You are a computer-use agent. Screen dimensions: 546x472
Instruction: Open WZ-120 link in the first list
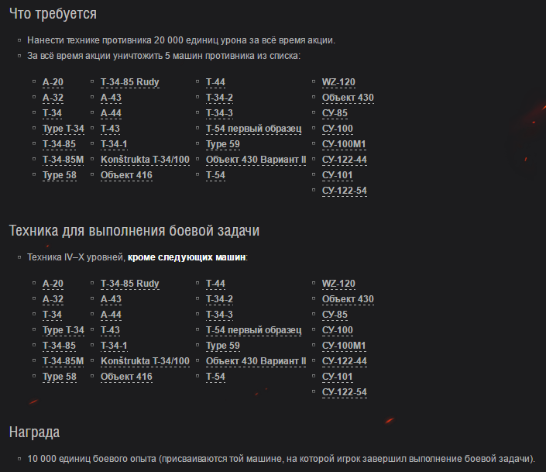tap(338, 82)
